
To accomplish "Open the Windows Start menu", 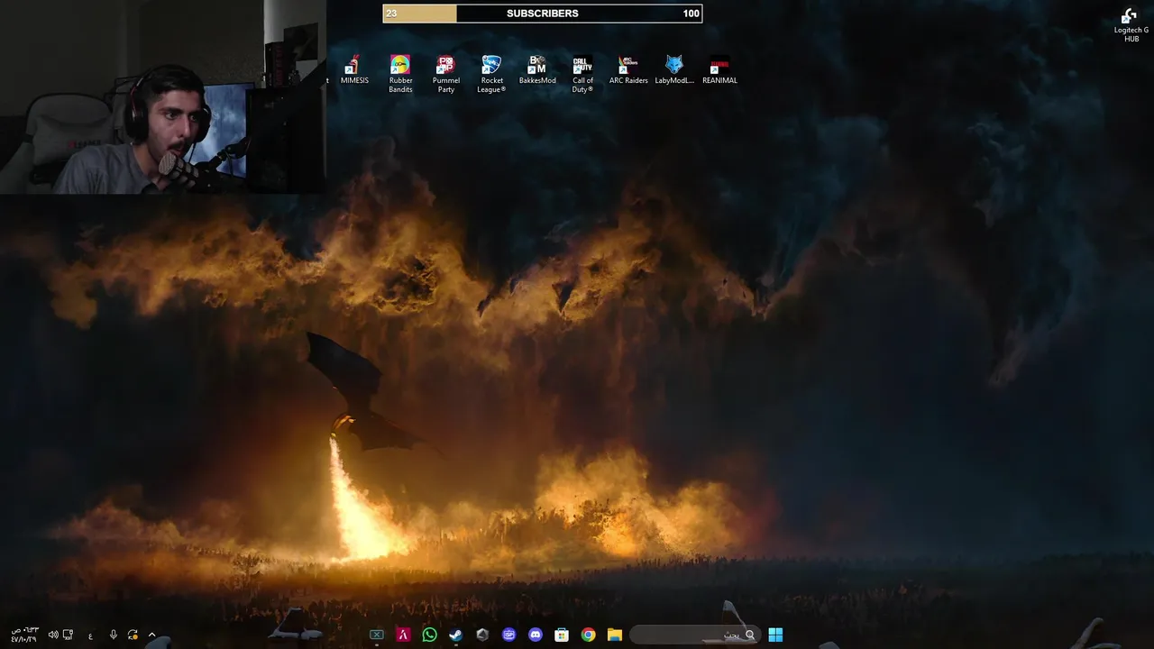I will coord(775,635).
